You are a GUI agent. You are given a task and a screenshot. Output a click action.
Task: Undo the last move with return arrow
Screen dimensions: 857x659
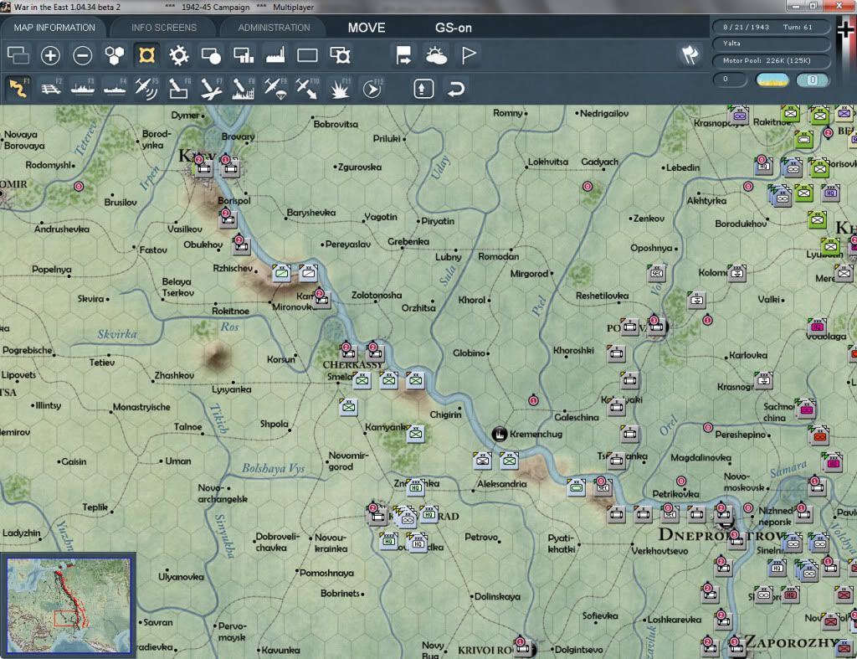(456, 88)
